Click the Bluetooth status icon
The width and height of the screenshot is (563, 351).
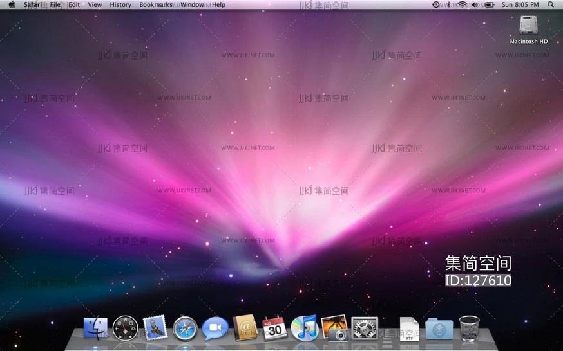(448, 4)
